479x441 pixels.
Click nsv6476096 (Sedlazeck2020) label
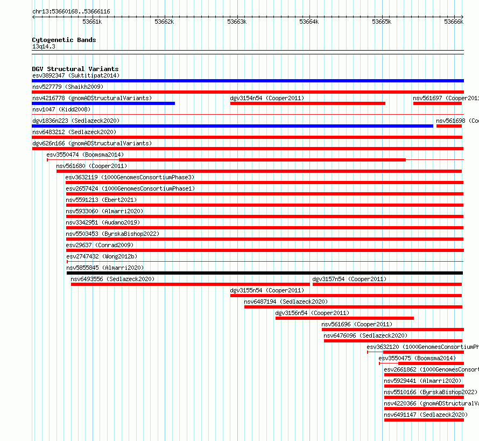click(365, 335)
